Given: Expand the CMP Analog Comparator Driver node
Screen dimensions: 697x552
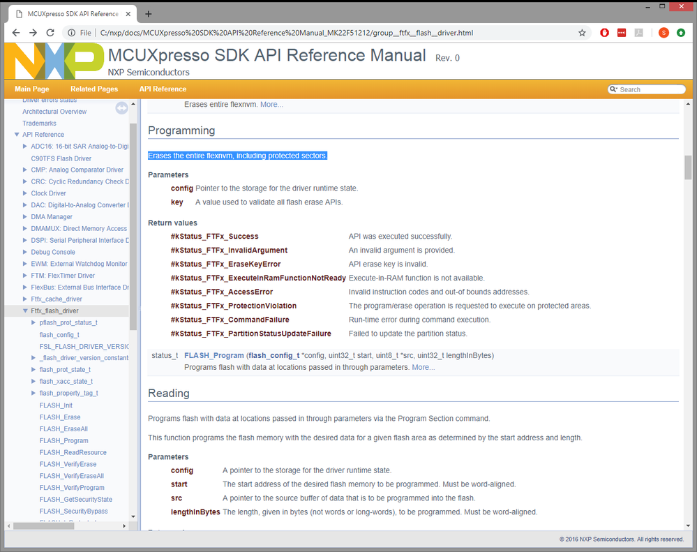Looking at the screenshot, I should click(x=25, y=170).
